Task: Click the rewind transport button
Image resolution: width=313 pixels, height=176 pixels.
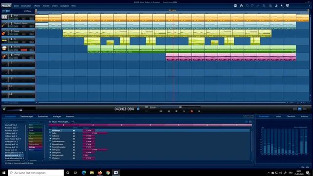Action: (x=169, y=111)
